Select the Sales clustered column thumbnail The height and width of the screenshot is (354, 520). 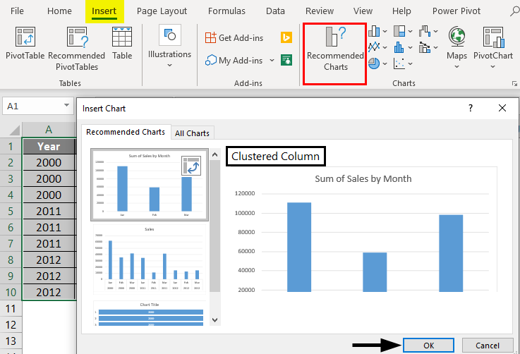tap(150, 260)
